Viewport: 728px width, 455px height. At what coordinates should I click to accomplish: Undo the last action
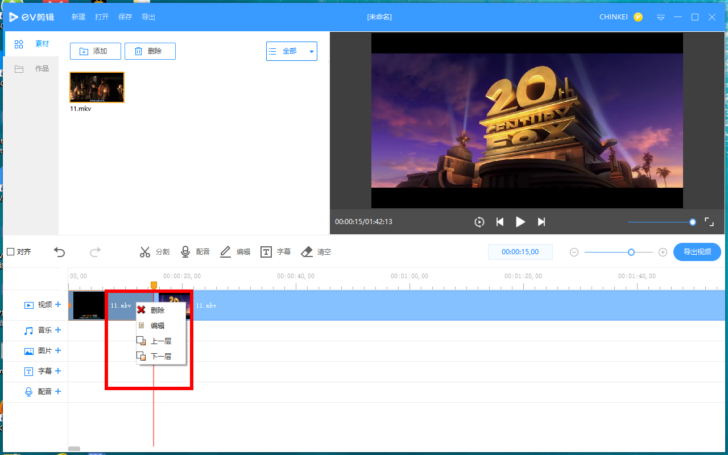60,251
